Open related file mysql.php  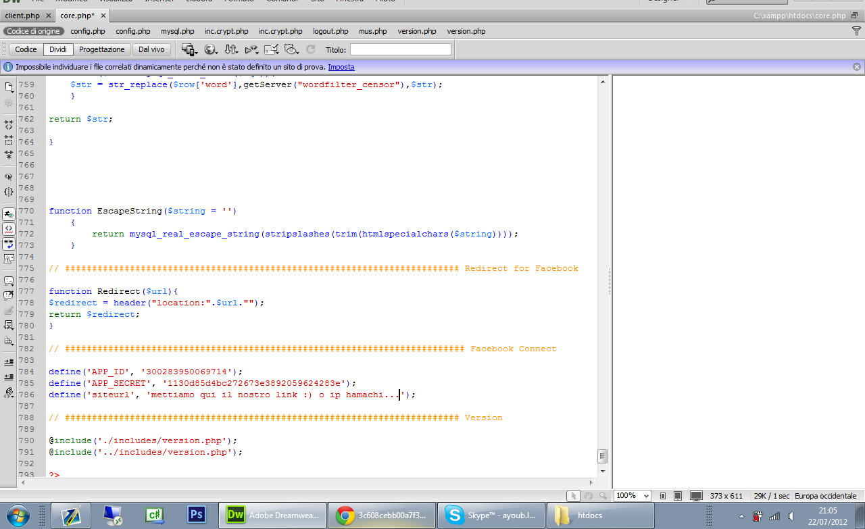pyautogui.click(x=178, y=31)
